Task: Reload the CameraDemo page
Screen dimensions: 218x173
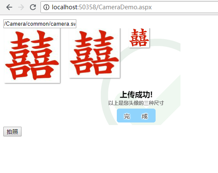Action: 33,7
